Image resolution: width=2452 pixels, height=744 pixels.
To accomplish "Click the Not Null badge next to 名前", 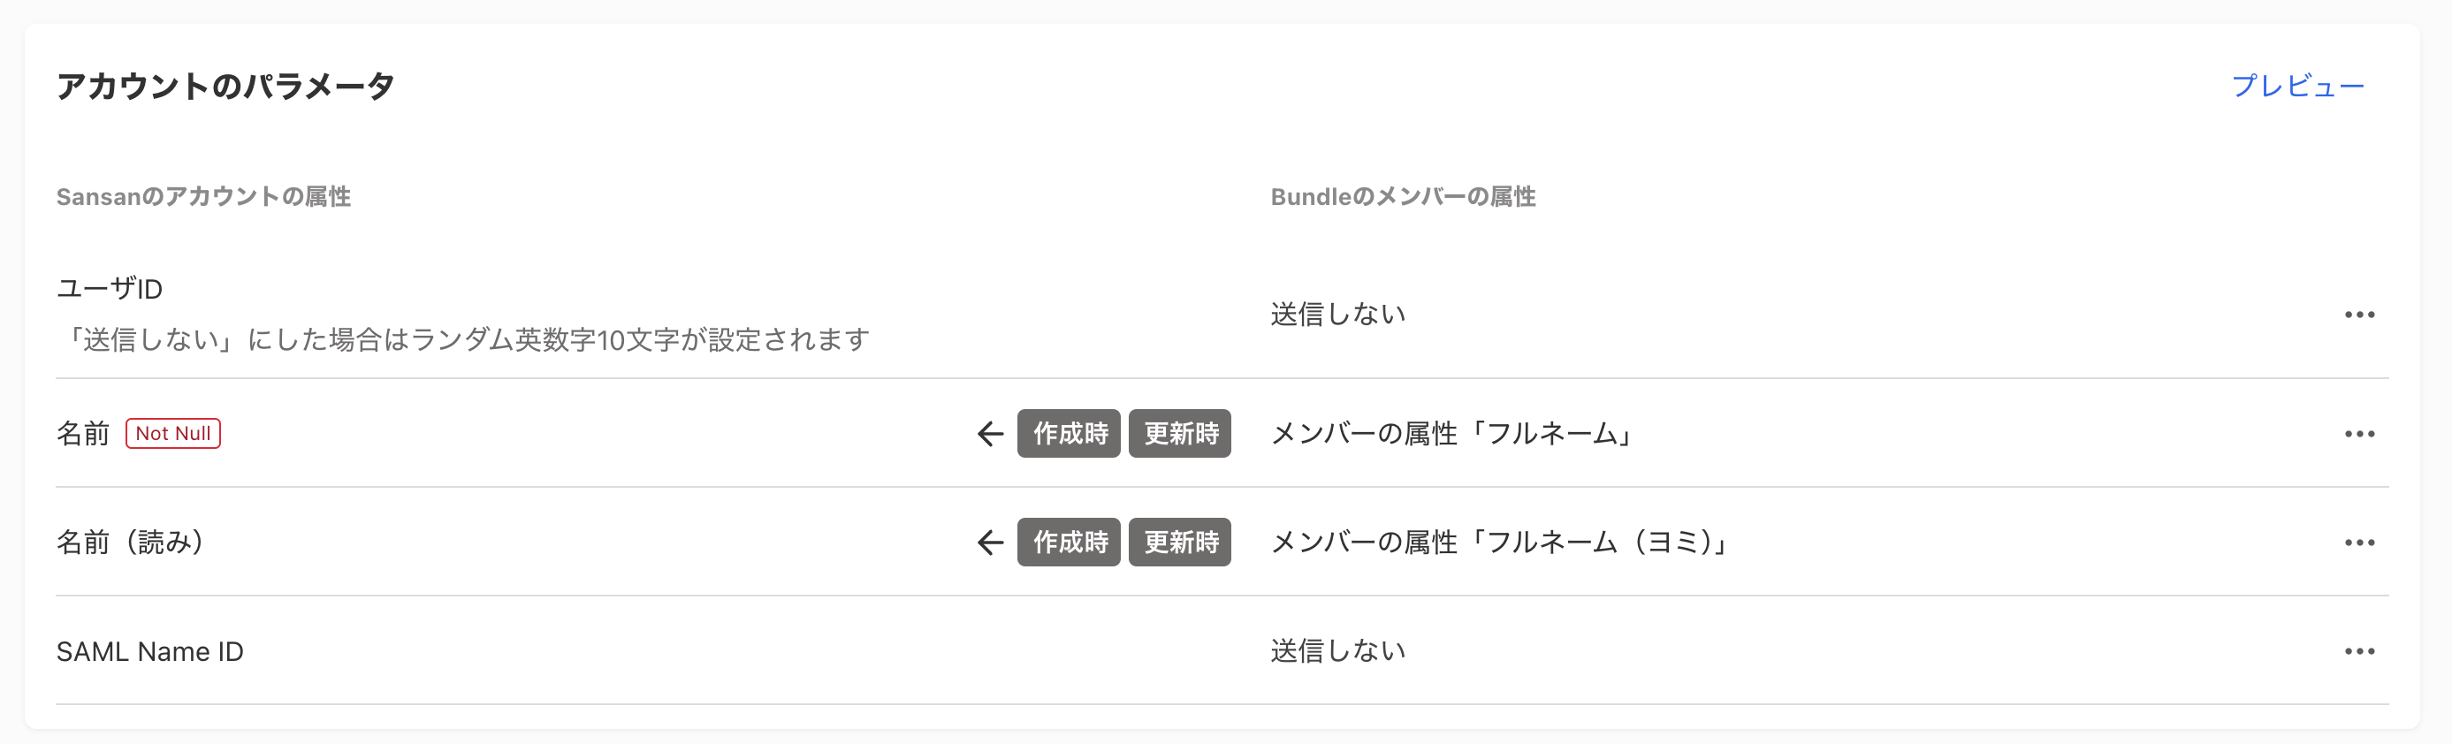I will click(x=173, y=434).
